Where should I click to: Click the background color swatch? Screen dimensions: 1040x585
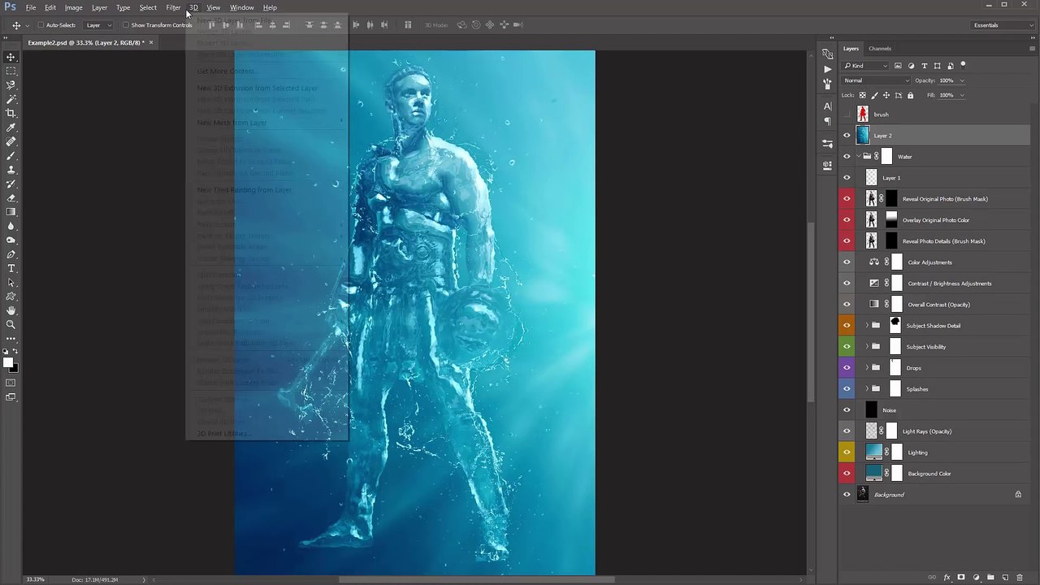tap(14, 368)
